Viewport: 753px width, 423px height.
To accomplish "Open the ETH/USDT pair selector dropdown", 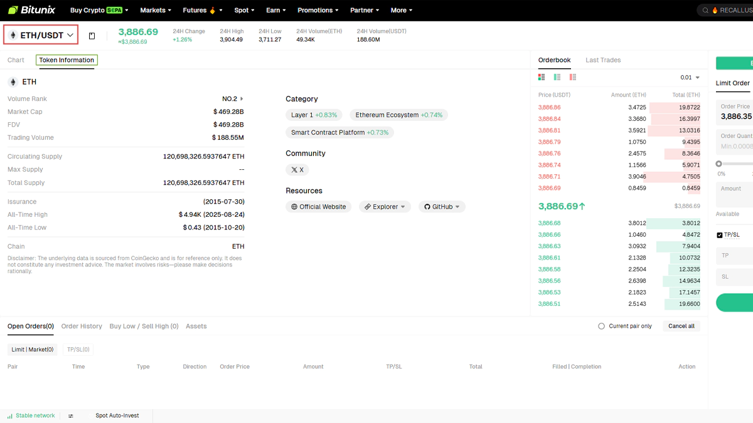I will 41,35.
